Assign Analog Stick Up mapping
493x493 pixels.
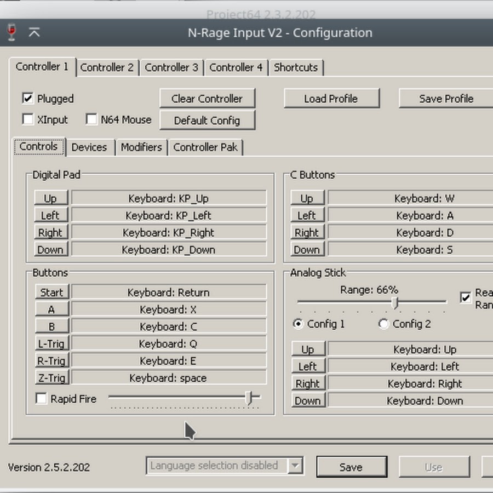[x=308, y=349]
